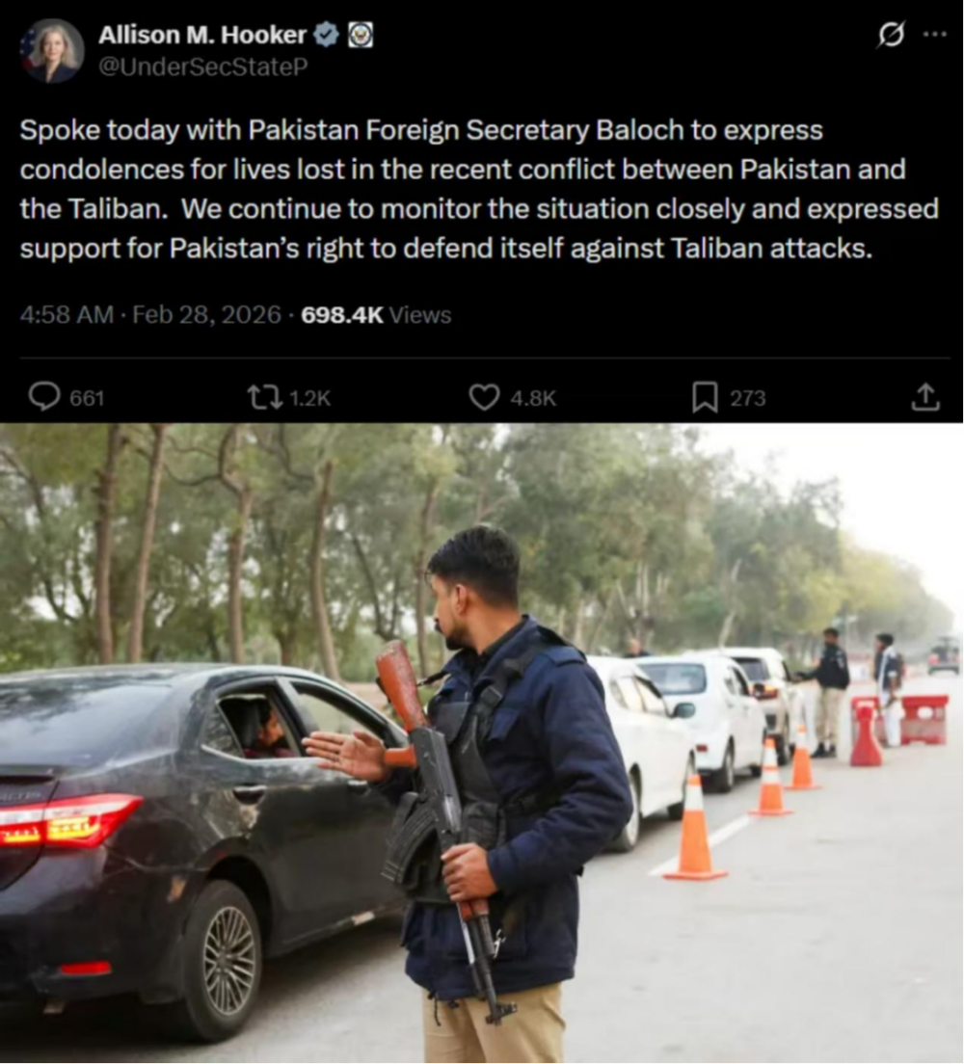964x1064 pixels.
Task: Toggle the bookmark icon
Action: (x=705, y=397)
